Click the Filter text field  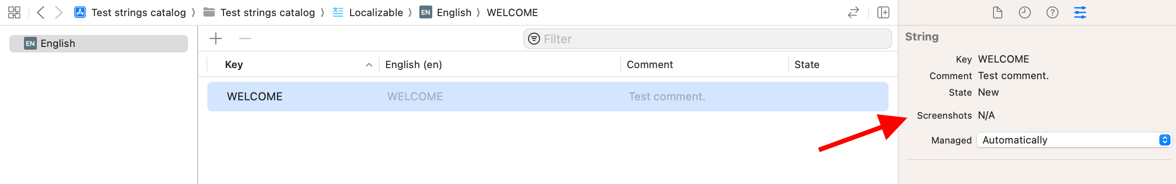[x=707, y=39]
